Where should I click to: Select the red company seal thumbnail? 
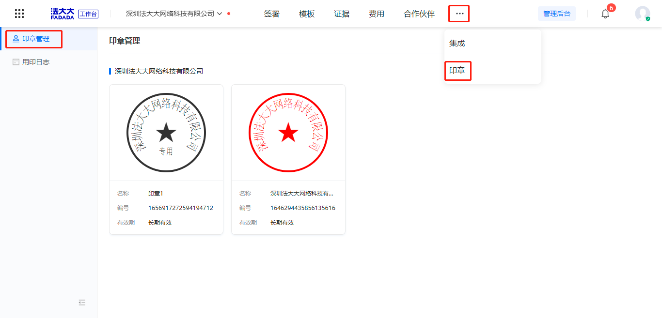point(288,133)
